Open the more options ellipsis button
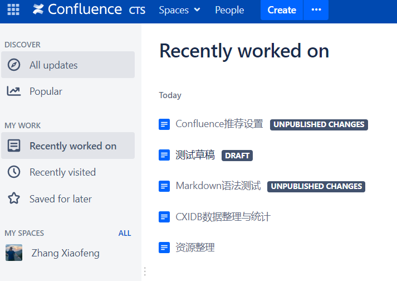Viewport: 397px width, 281px height. tap(316, 10)
